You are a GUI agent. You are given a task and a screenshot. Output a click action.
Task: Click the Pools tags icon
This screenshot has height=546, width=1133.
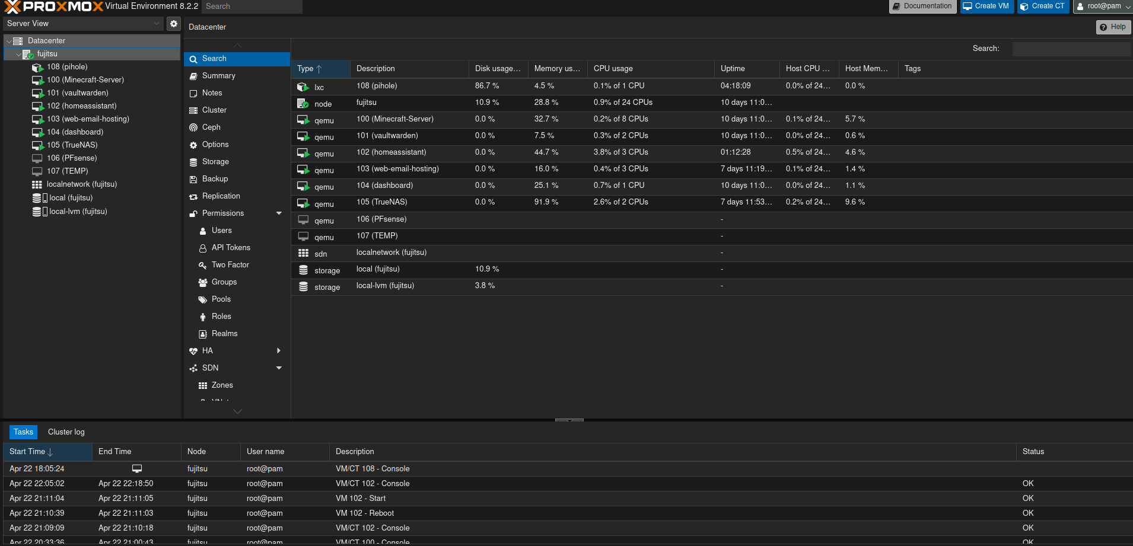(x=203, y=299)
